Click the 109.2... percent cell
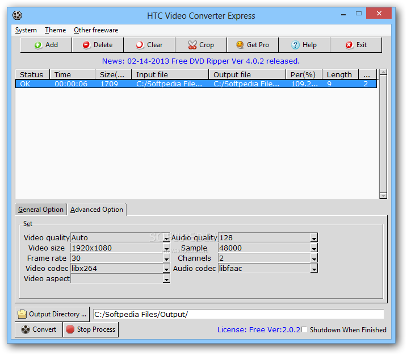 coord(304,84)
